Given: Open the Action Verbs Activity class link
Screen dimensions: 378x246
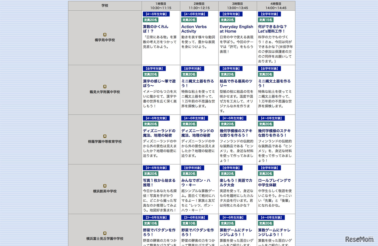Looking at the screenshot, I should point(194,29).
